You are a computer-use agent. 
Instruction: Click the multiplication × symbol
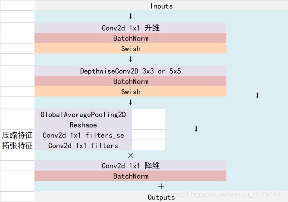131,155
